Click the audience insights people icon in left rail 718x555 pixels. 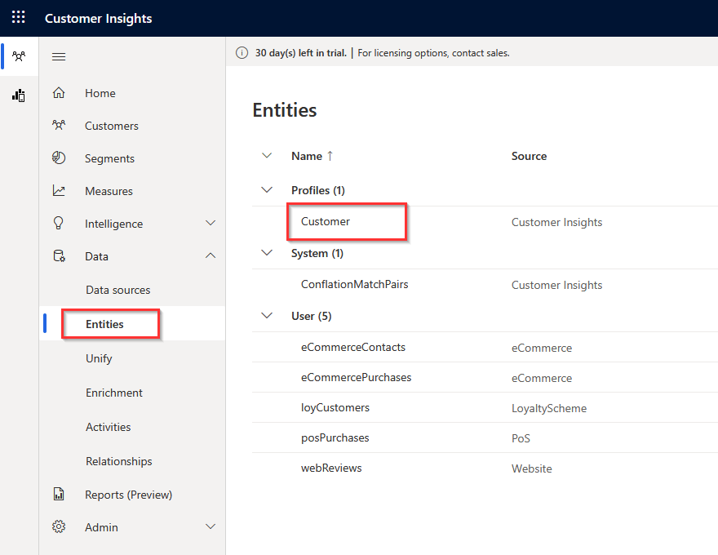coord(18,56)
